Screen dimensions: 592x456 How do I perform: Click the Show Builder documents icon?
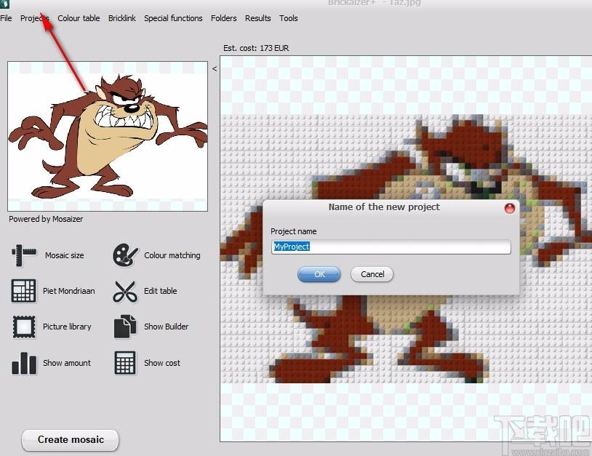125,327
